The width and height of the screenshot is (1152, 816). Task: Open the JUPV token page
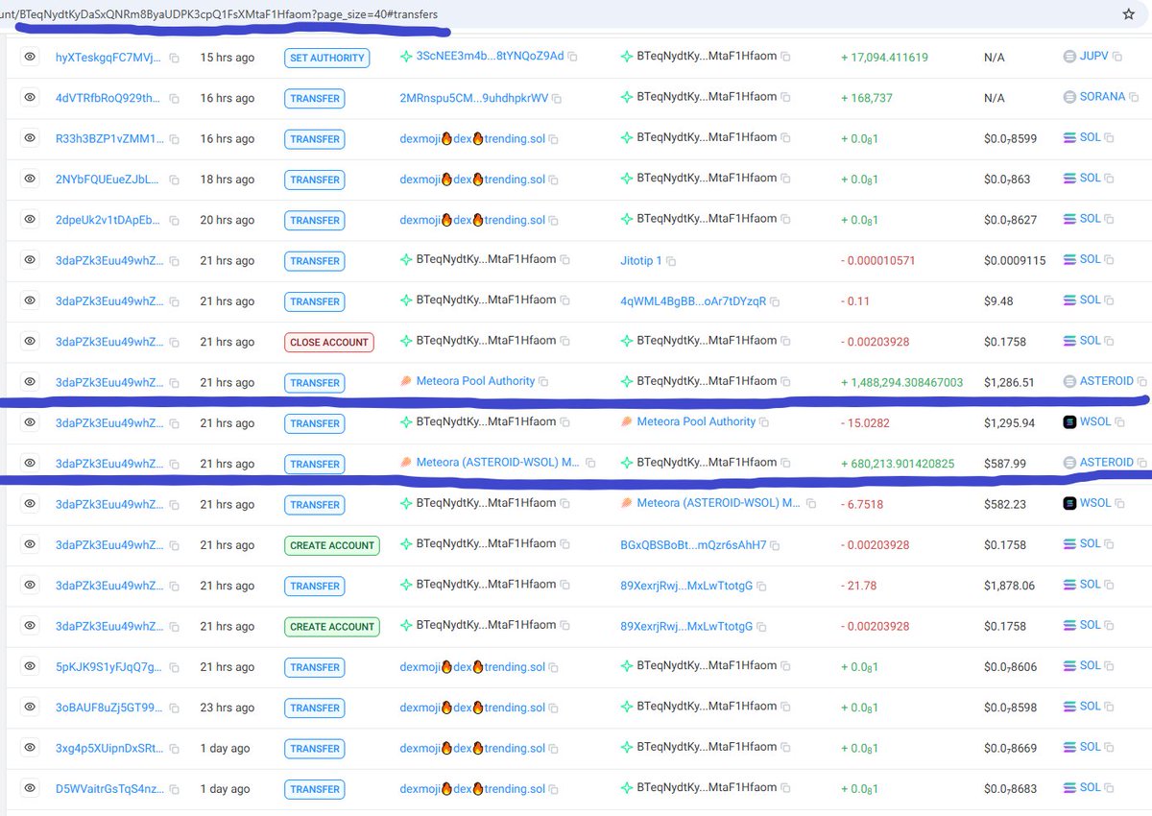pyautogui.click(x=1094, y=57)
